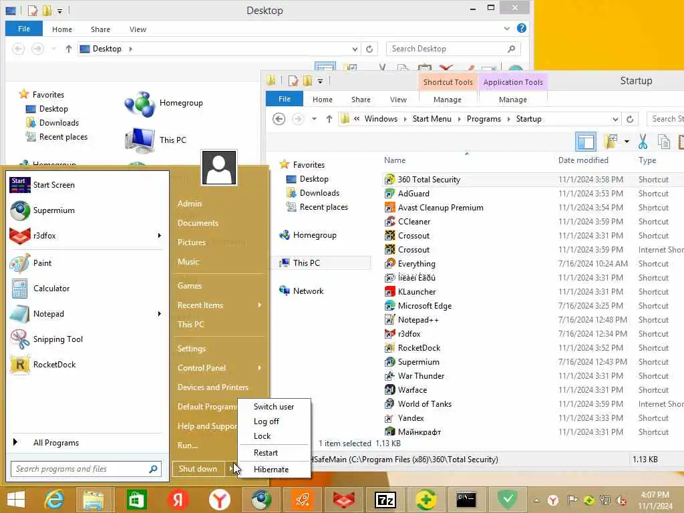The image size is (684, 513).
Task: Click refresh button in Startup address bar
Action: (629, 119)
